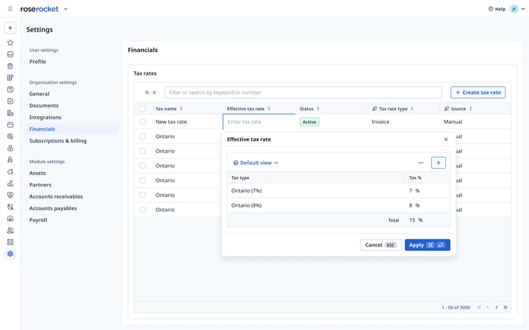
Task: Add a row with the plus icon in popup
Action: [438, 163]
